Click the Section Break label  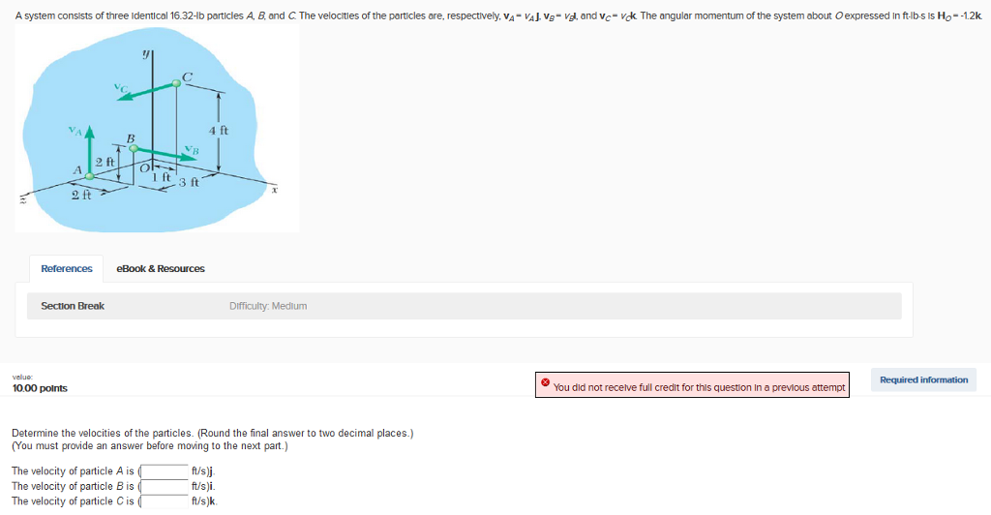pos(73,306)
